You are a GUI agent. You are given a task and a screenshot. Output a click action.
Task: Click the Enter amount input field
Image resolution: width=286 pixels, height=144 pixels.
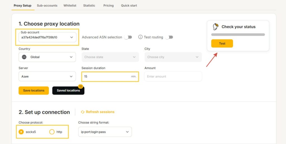[x=173, y=76]
